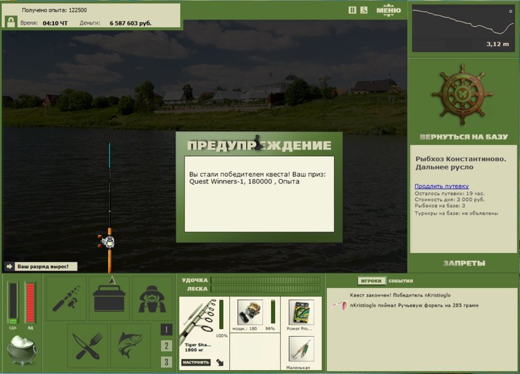Click the quest prize message text
Image resolution: width=520 pixels, height=374 pixels.
coord(257,178)
